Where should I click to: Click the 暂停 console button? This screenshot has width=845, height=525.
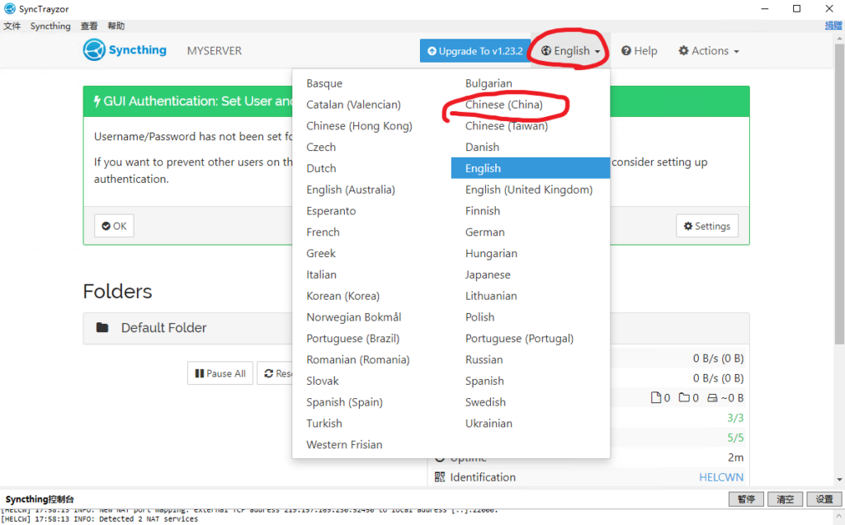pos(746,499)
